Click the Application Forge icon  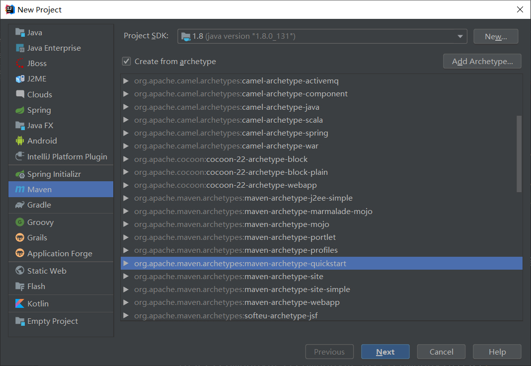19,253
